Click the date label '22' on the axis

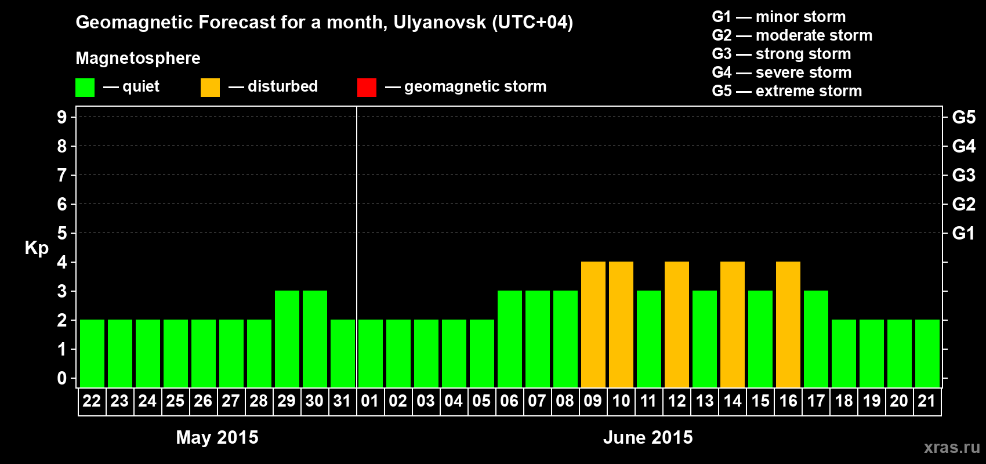[92, 401]
